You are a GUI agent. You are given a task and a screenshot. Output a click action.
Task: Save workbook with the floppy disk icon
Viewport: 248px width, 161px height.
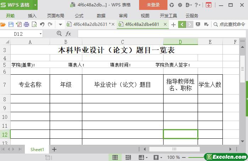click(11, 24)
